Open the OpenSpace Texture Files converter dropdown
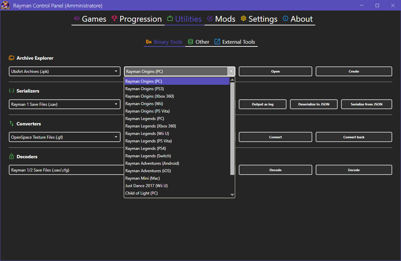The height and width of the screenshot is (261, 401). [116, 137]
